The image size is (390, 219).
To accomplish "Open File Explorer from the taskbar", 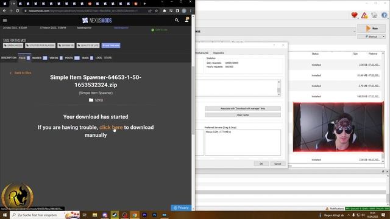I will pos(95,215).
